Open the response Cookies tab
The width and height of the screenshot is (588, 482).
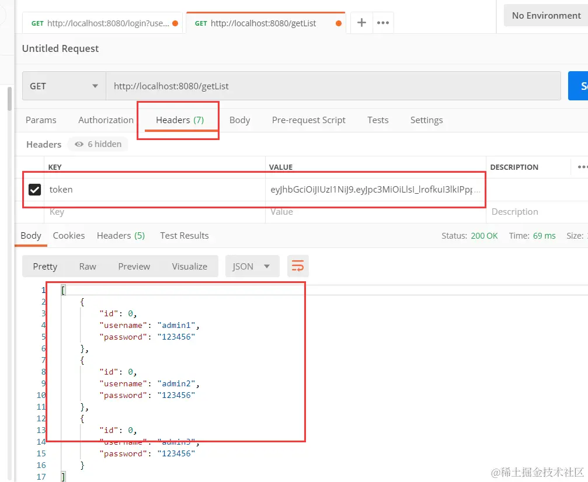click(69, 236)
